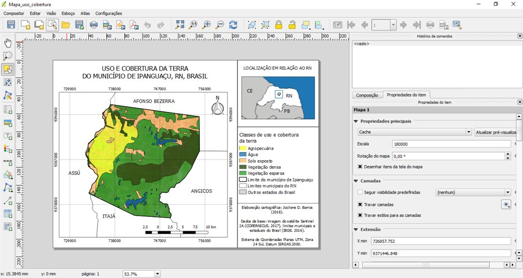The width and height of the screenshot is (523, 278).
Task: Select the Pan composer hand tool
Action: coord(8,43)
